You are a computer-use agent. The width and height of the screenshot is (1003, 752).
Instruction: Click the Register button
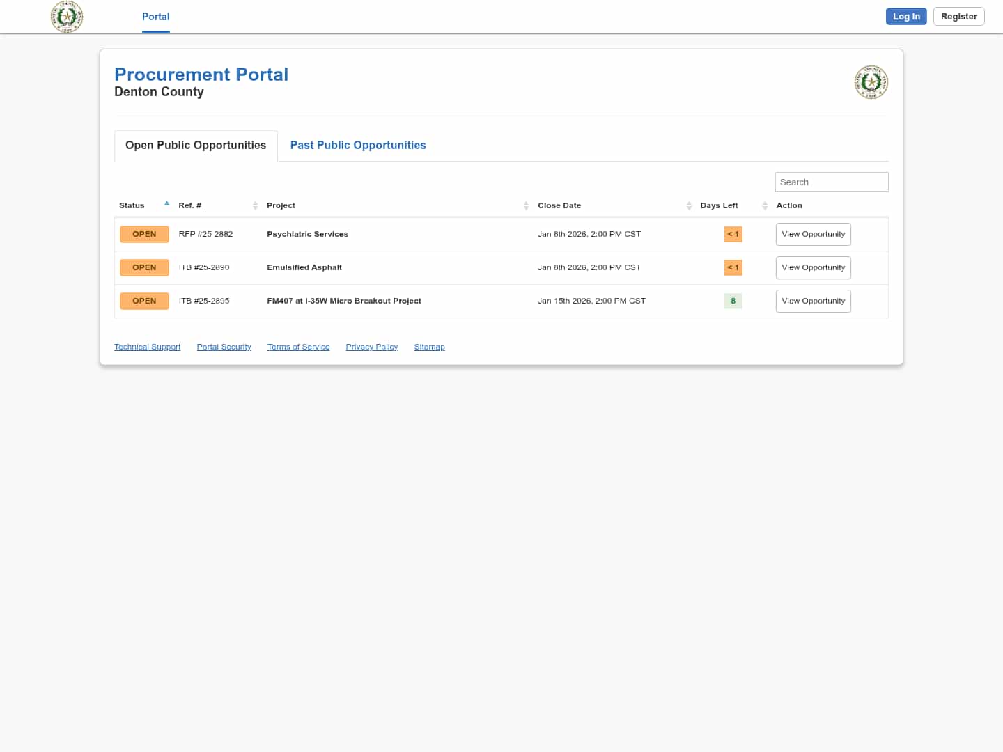pyautogui.click(x=958, y=16)
